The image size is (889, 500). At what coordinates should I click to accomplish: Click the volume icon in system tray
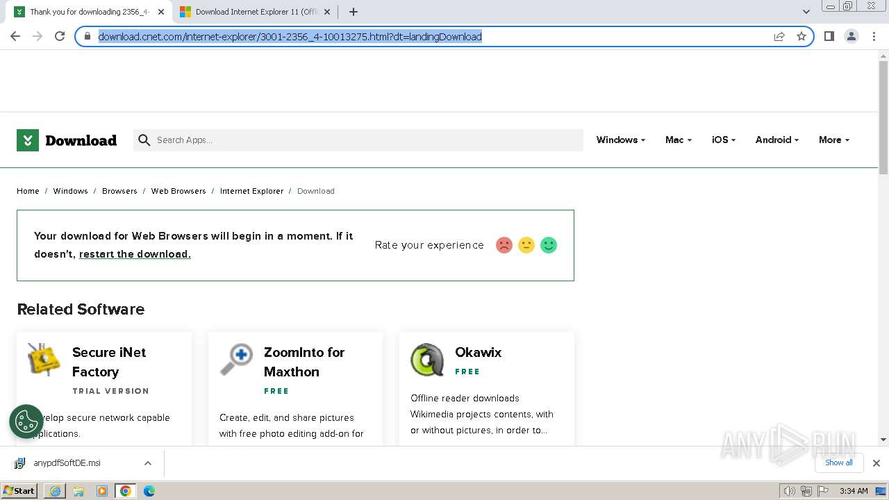point(790,491)
